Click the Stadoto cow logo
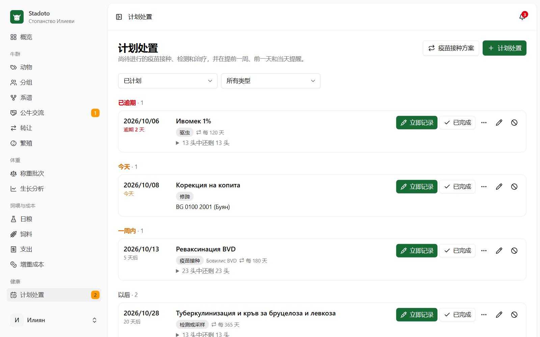Screen dimensions: 540x337 pyautogui.click(x=17, y=17)
